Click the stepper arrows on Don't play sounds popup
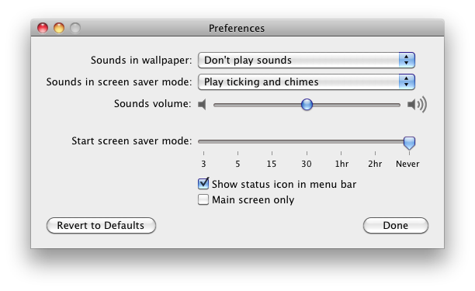 [x=407, y=60]
